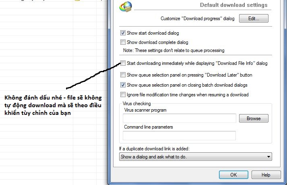The width and height of the screenshot is (287, 185).
Task: Uncheck Show start download dialog
Action: (x=123, y=33)
